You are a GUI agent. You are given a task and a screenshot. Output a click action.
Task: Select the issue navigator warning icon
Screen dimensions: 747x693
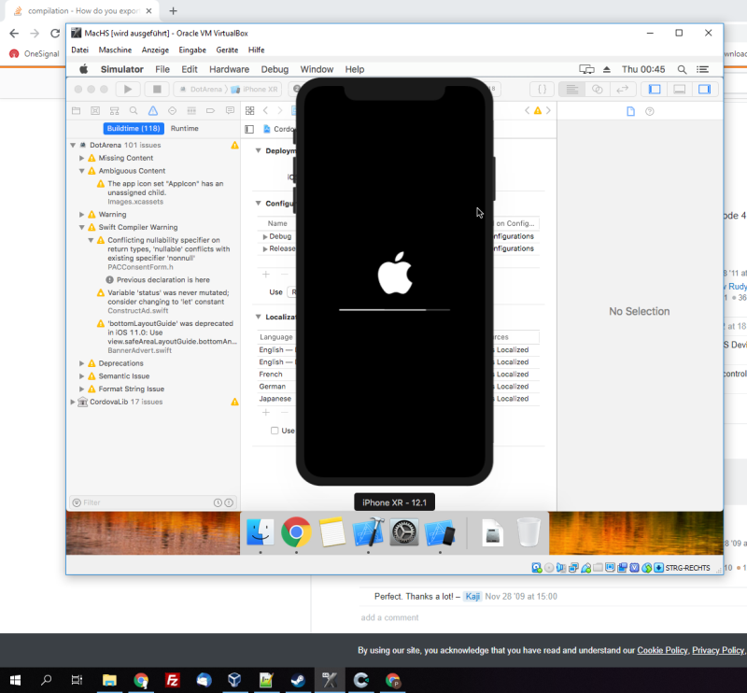[x=153, y=110]
